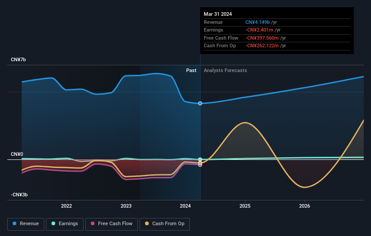
Task: Toggle the Earnings legend button
Action: [x=65, y=224]
